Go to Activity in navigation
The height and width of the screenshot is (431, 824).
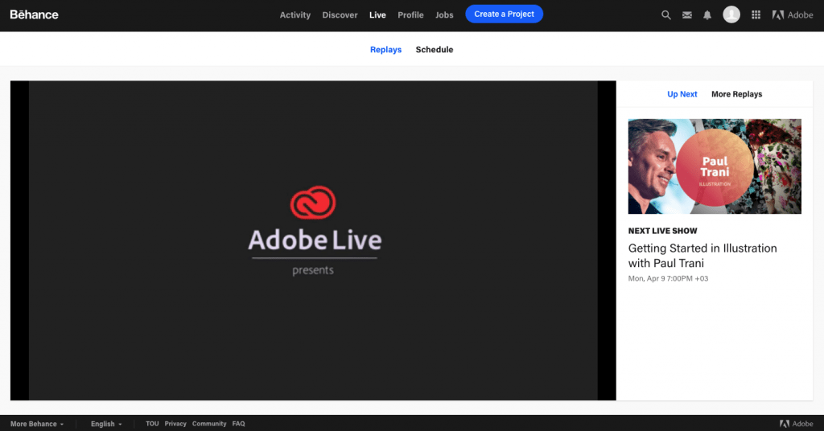tap(295, 15)
